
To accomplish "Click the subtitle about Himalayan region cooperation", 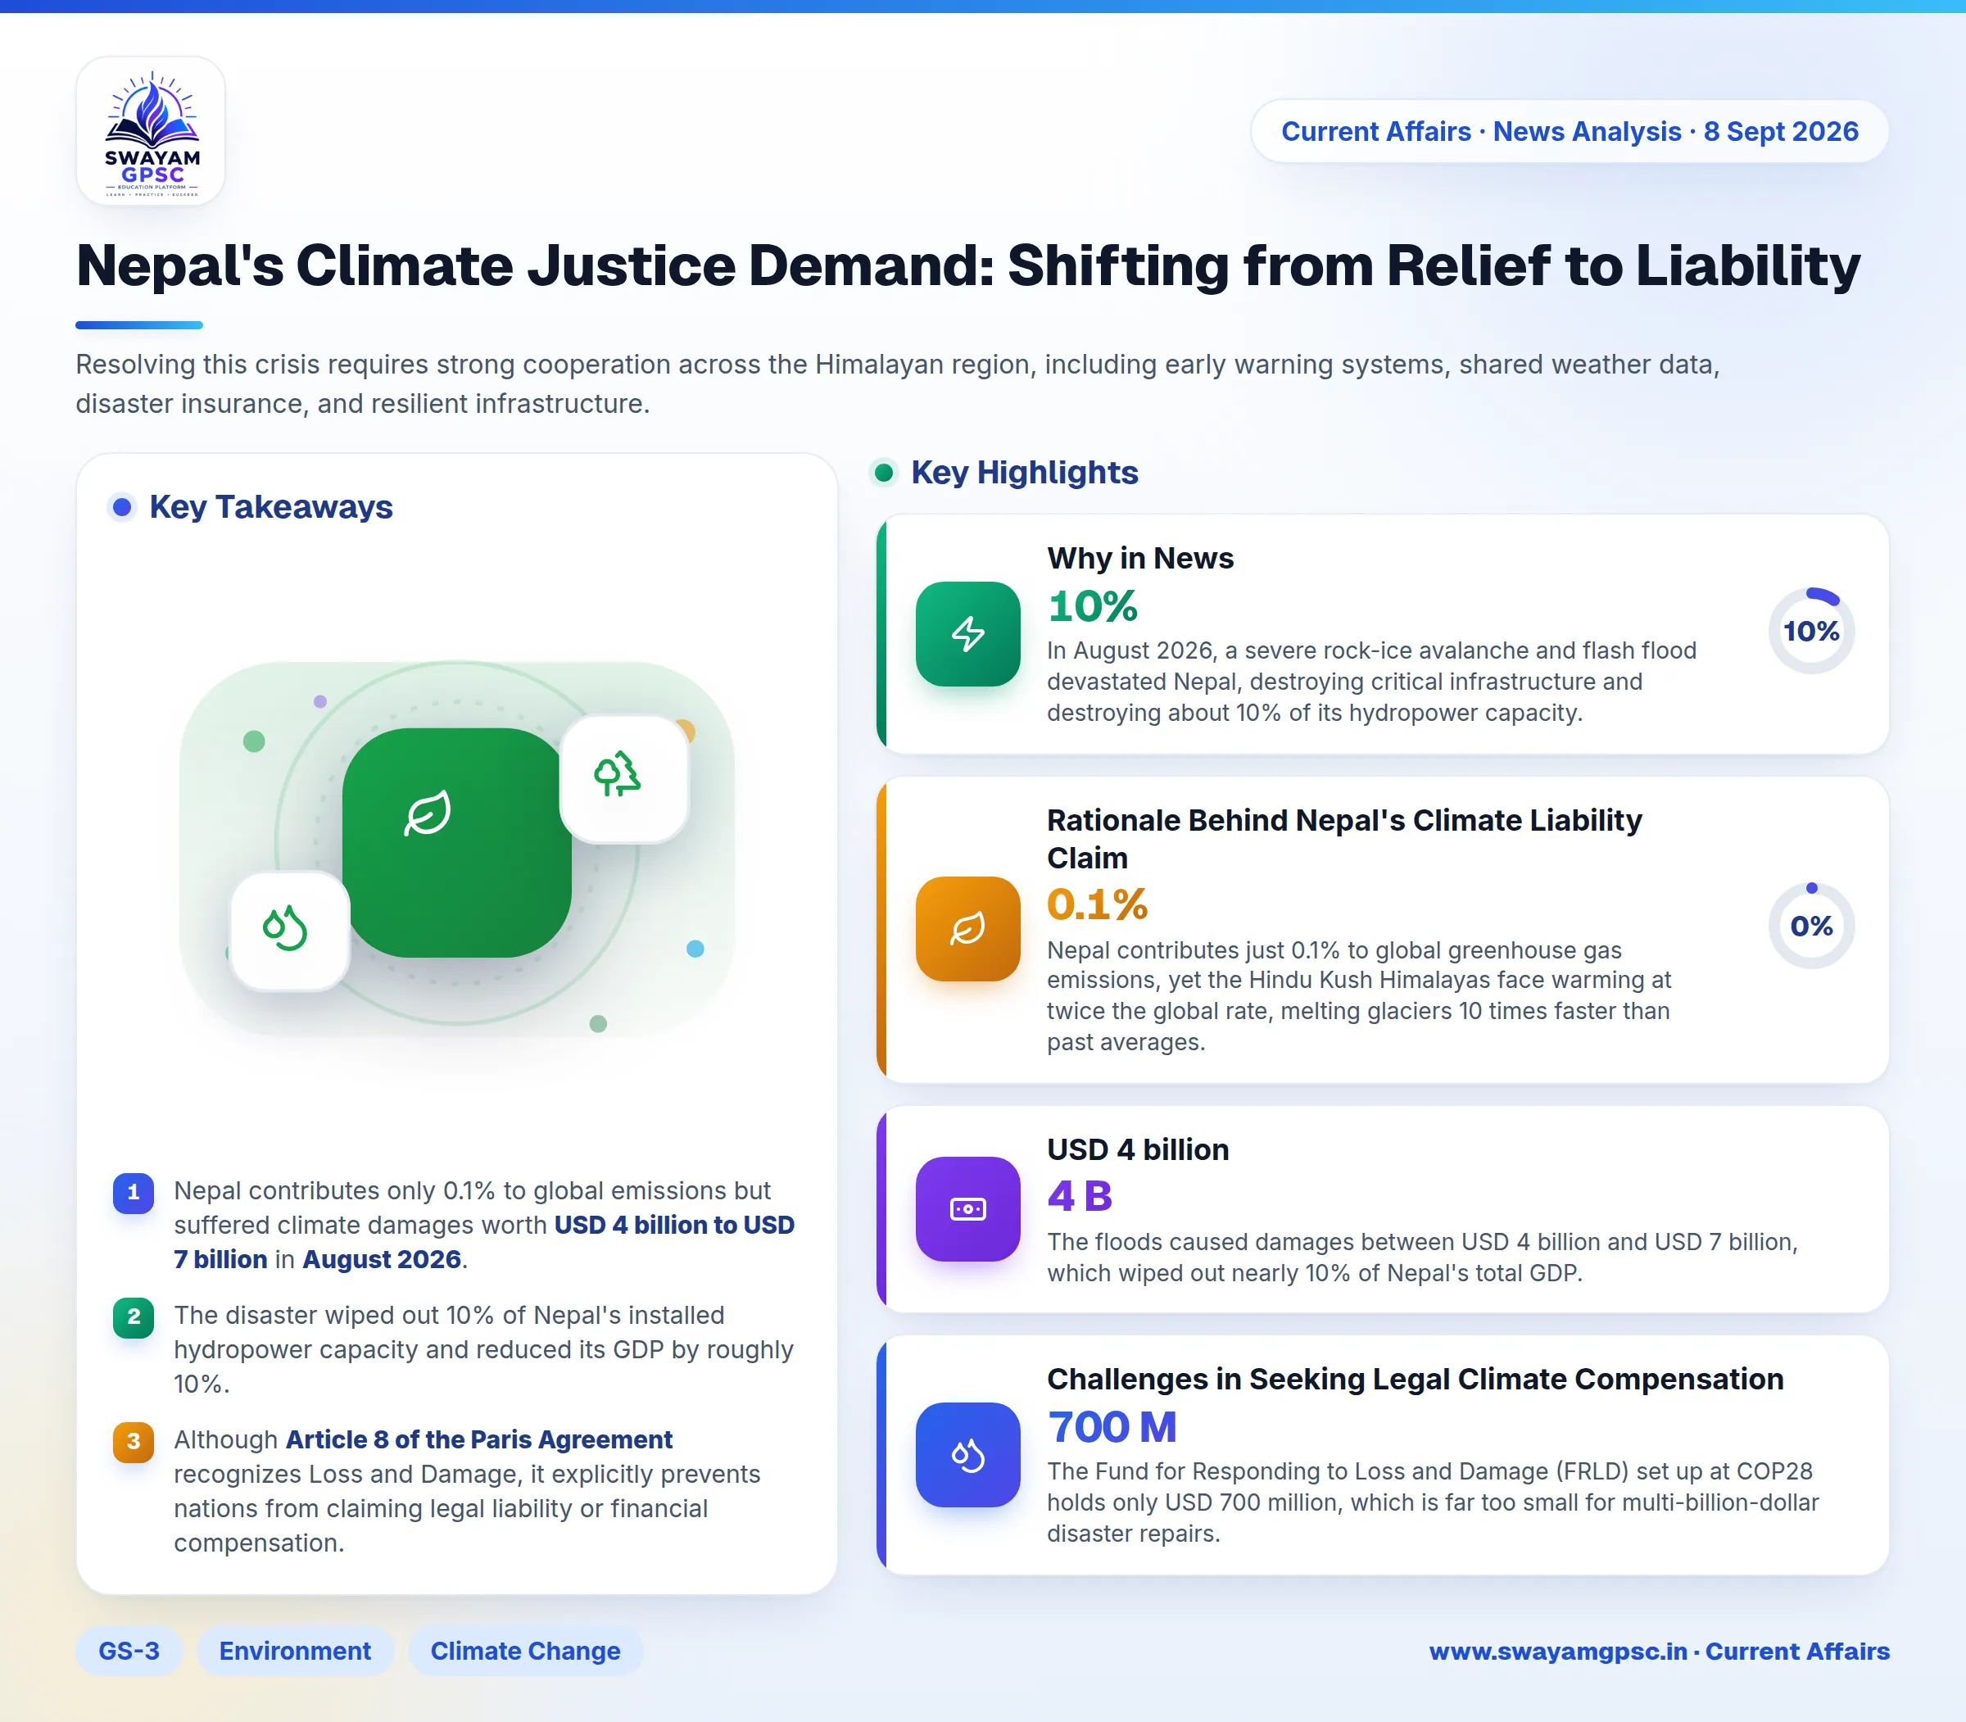I will coord(898,384).
